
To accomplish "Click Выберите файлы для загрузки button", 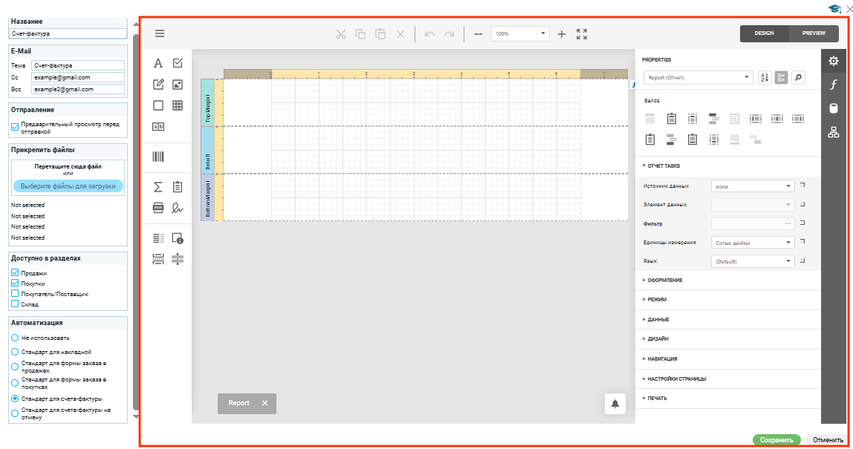I will pos(68,186).
